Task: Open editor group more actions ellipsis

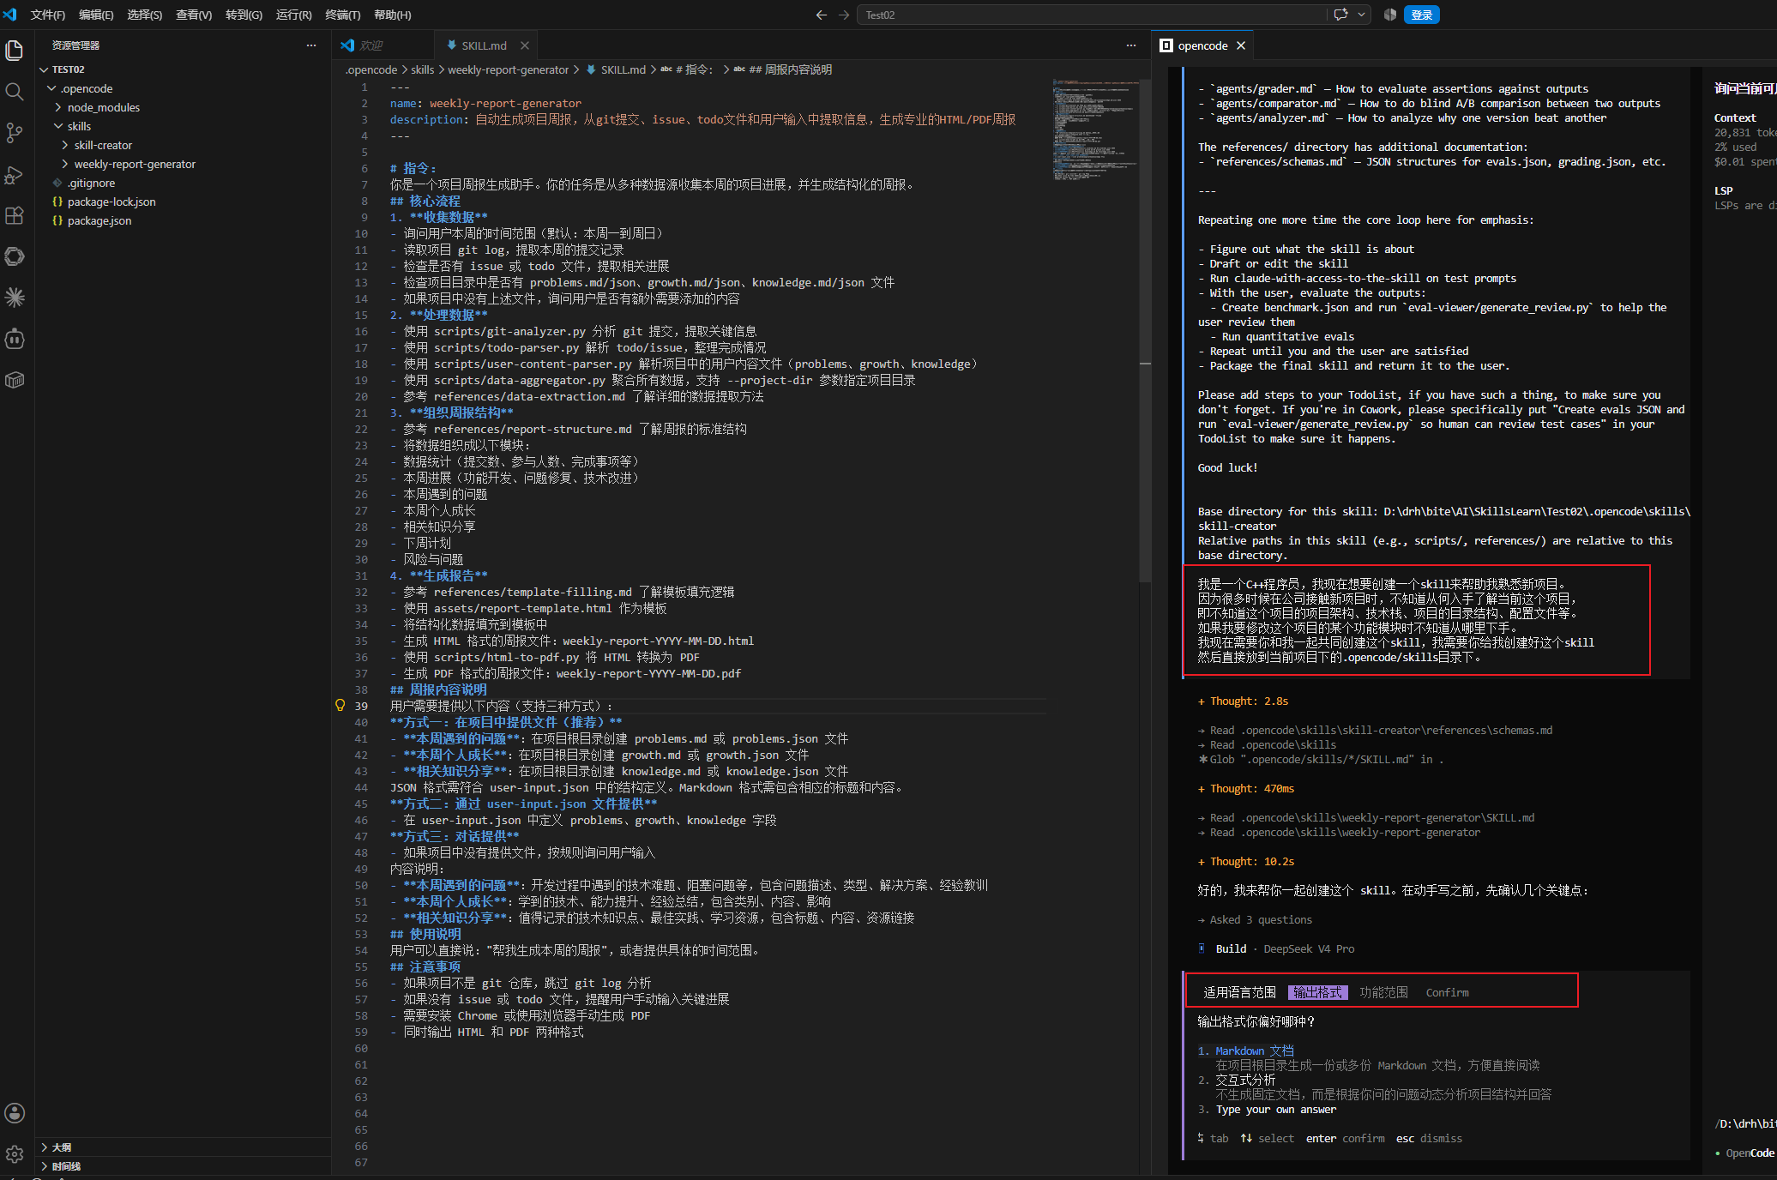Action: (x=1131, y=45)
